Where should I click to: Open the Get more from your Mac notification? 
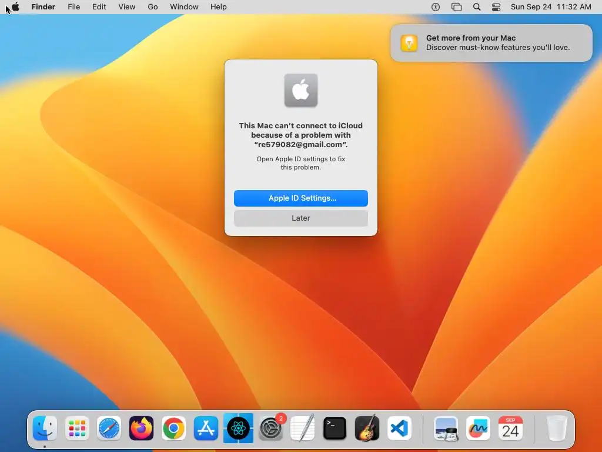click(491, 42)
